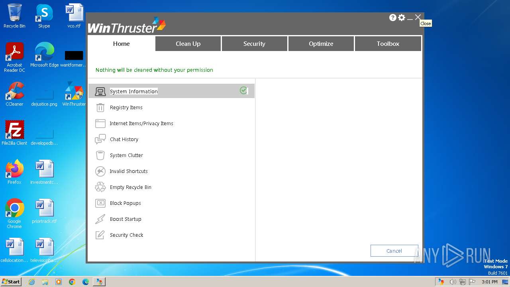Go to the Toolbox tab

(388, 44)
